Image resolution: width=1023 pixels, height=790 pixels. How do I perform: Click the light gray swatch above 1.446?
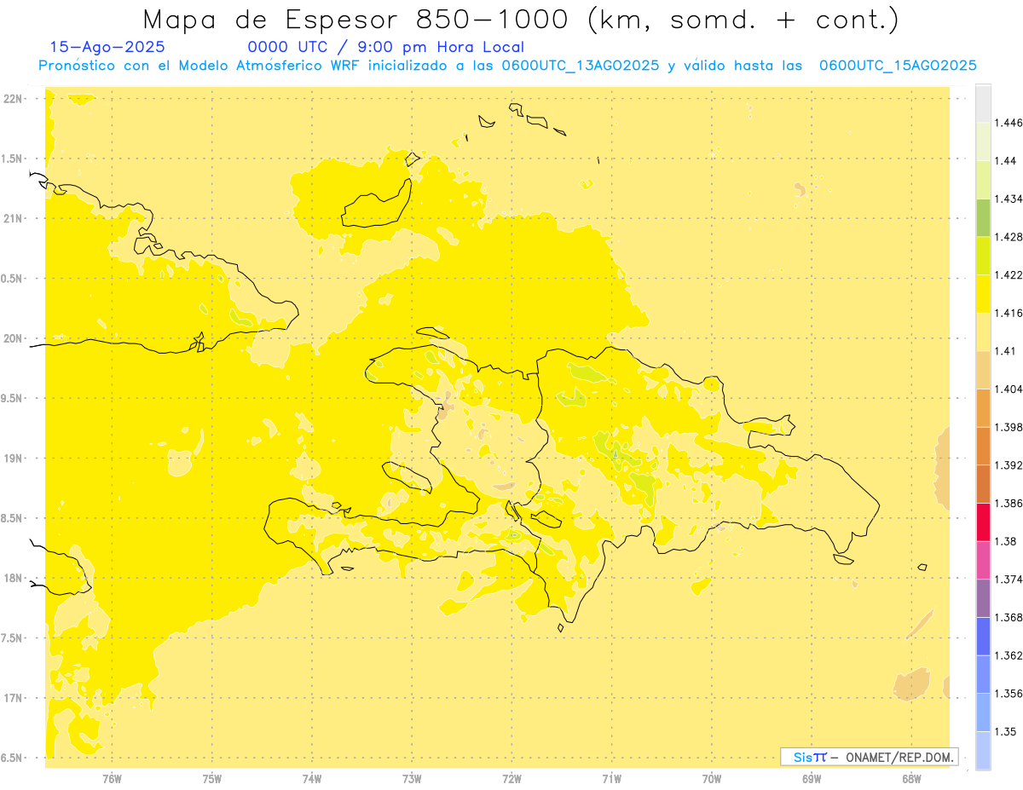click(982, 103)
